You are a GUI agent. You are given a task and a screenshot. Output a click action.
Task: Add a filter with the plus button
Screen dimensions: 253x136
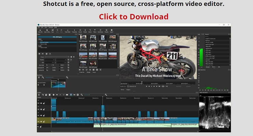pos(39,54)
